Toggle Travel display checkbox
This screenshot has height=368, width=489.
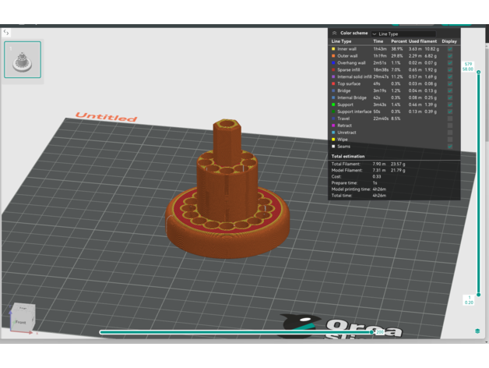(450, 119)
